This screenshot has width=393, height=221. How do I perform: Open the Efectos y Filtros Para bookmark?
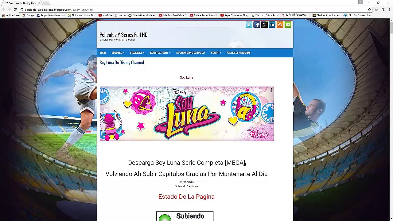(265, 15)
